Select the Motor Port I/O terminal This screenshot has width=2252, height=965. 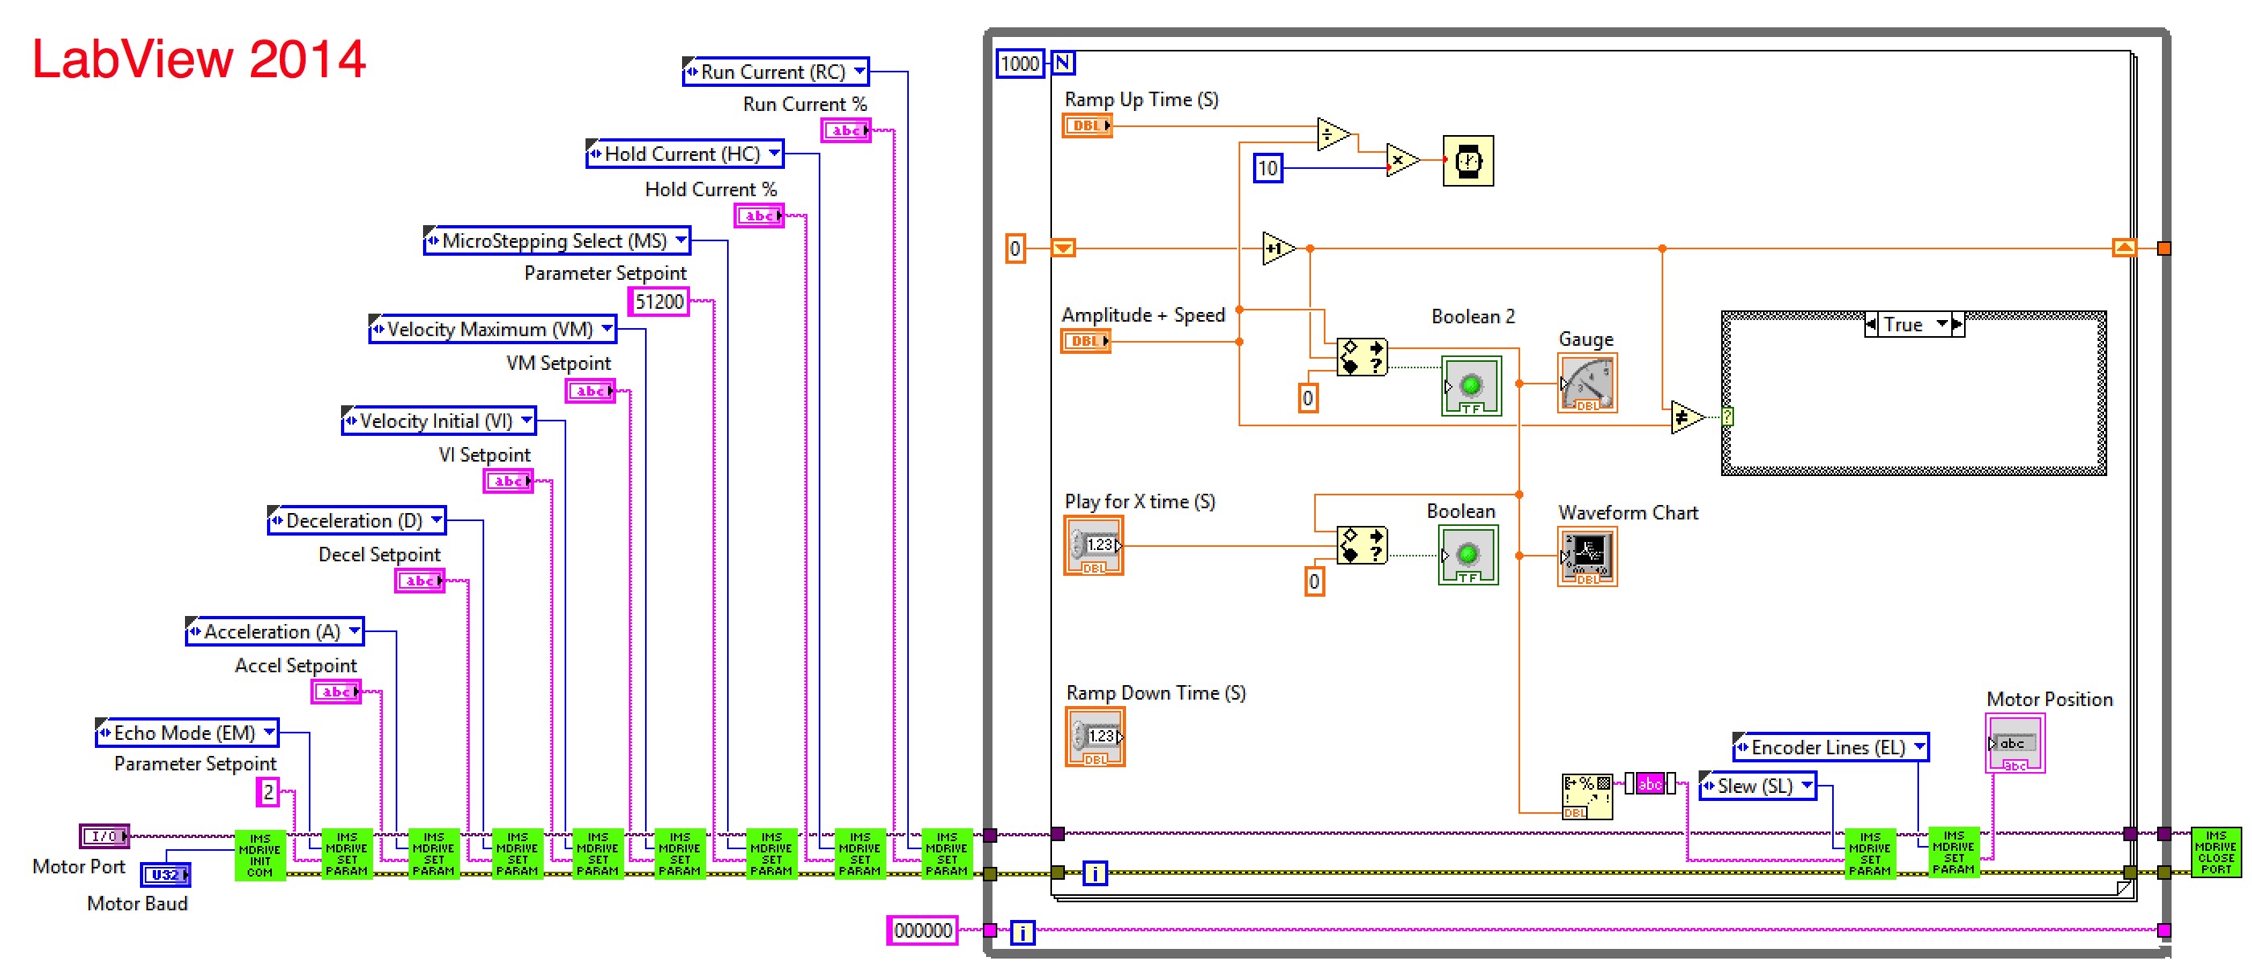coord(104,836)
